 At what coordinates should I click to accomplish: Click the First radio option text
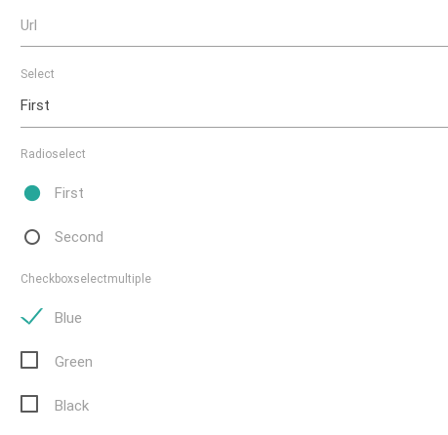68,193
